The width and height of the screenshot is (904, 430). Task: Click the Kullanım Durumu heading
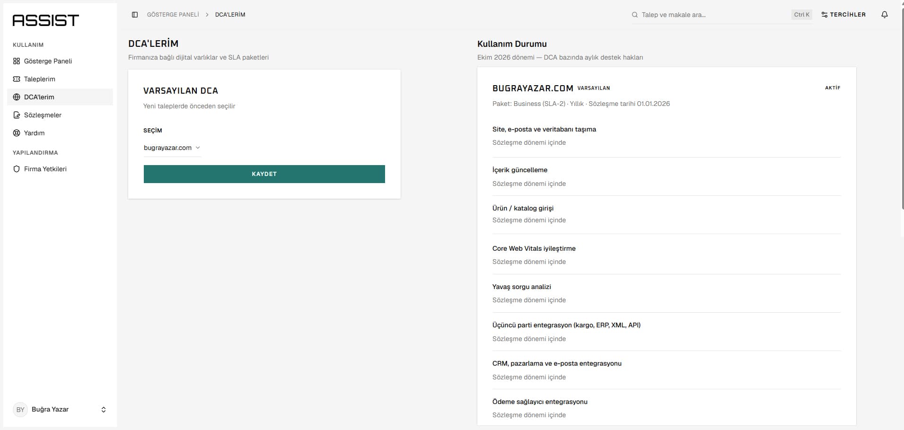point(512,44)
